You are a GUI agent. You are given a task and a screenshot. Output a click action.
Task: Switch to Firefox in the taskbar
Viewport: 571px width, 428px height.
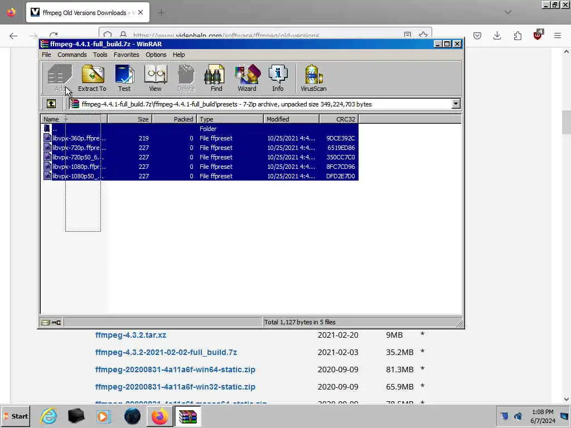160,416
